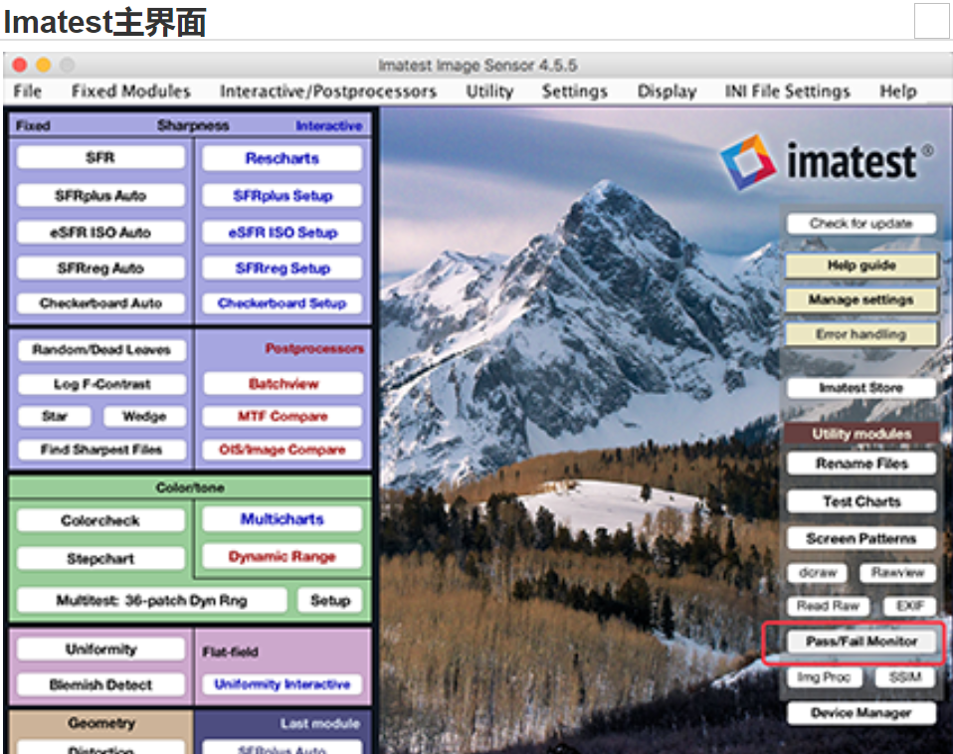953x754 pixels.
Task: Open the Help guide
Action: 859,265
